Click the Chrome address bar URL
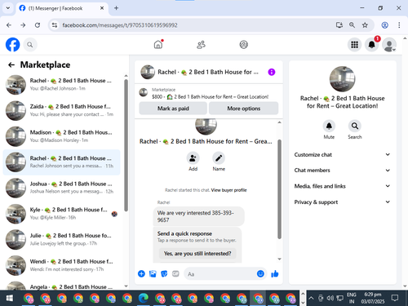 120,25
